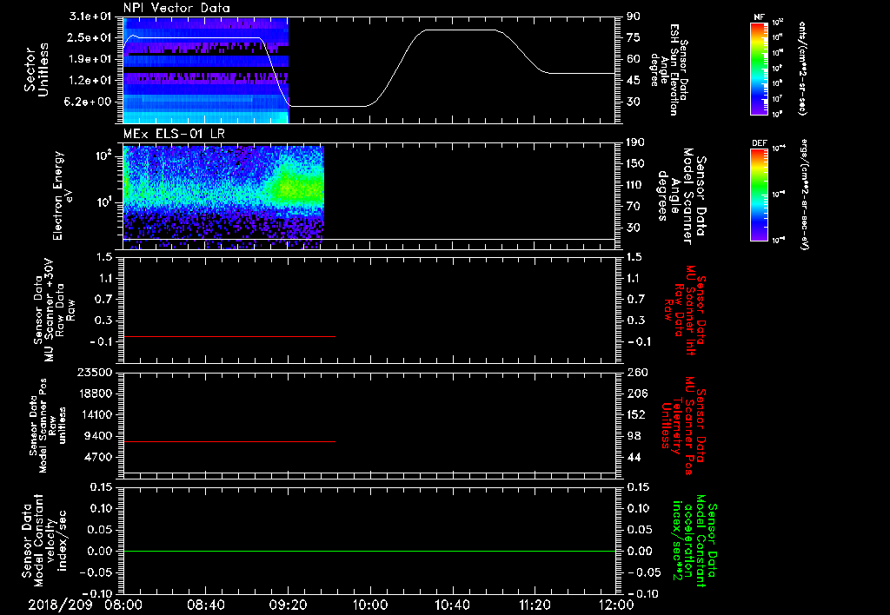Click the '75' elevation angle tick
The image size is (890, 615).
tap(634, 37)
